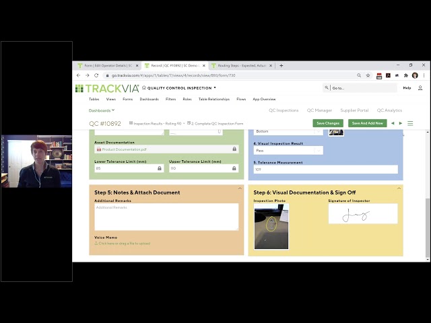Click the search icon in Go to box

click(327, 87)
